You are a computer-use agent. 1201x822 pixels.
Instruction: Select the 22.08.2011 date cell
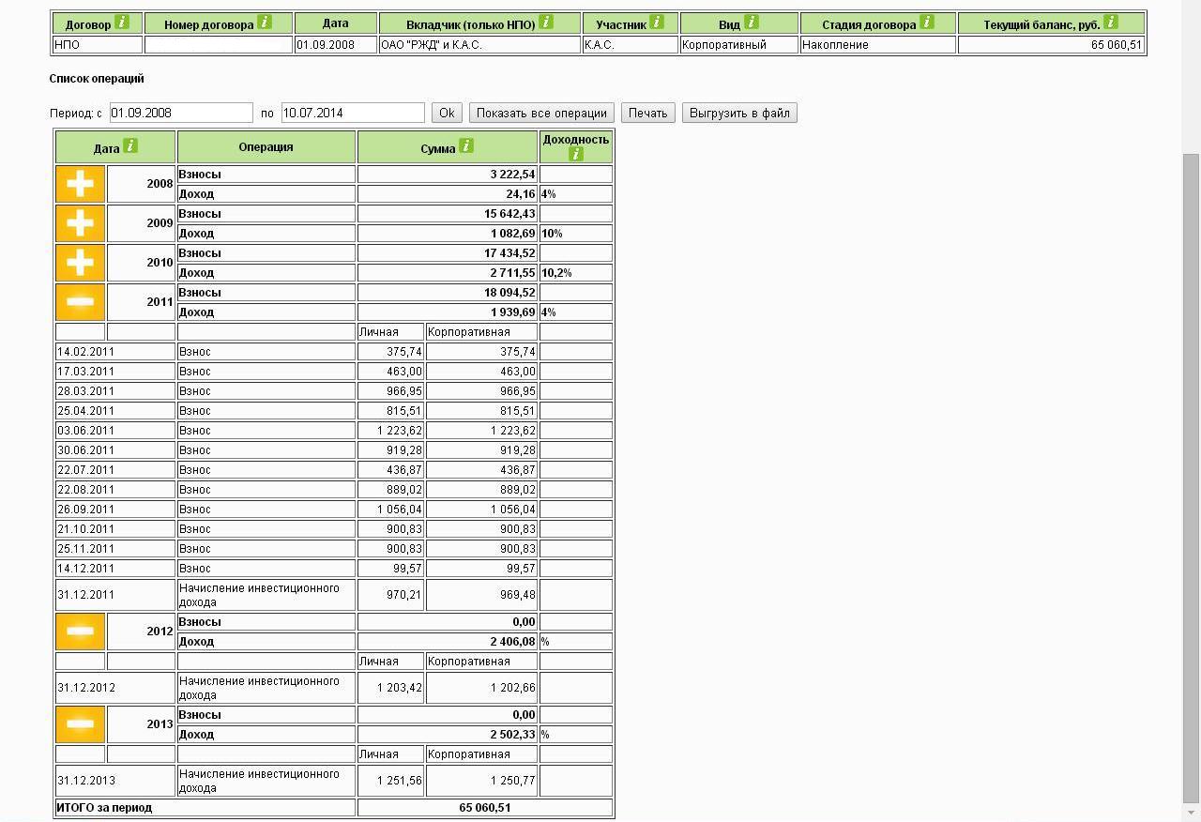tap(115, 490)
